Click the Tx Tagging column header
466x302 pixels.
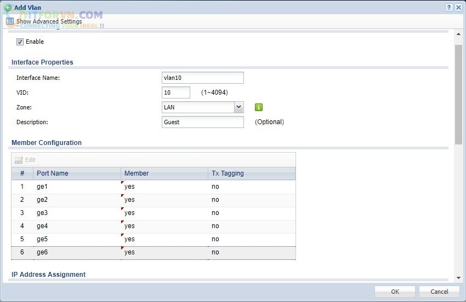[251, 173]
